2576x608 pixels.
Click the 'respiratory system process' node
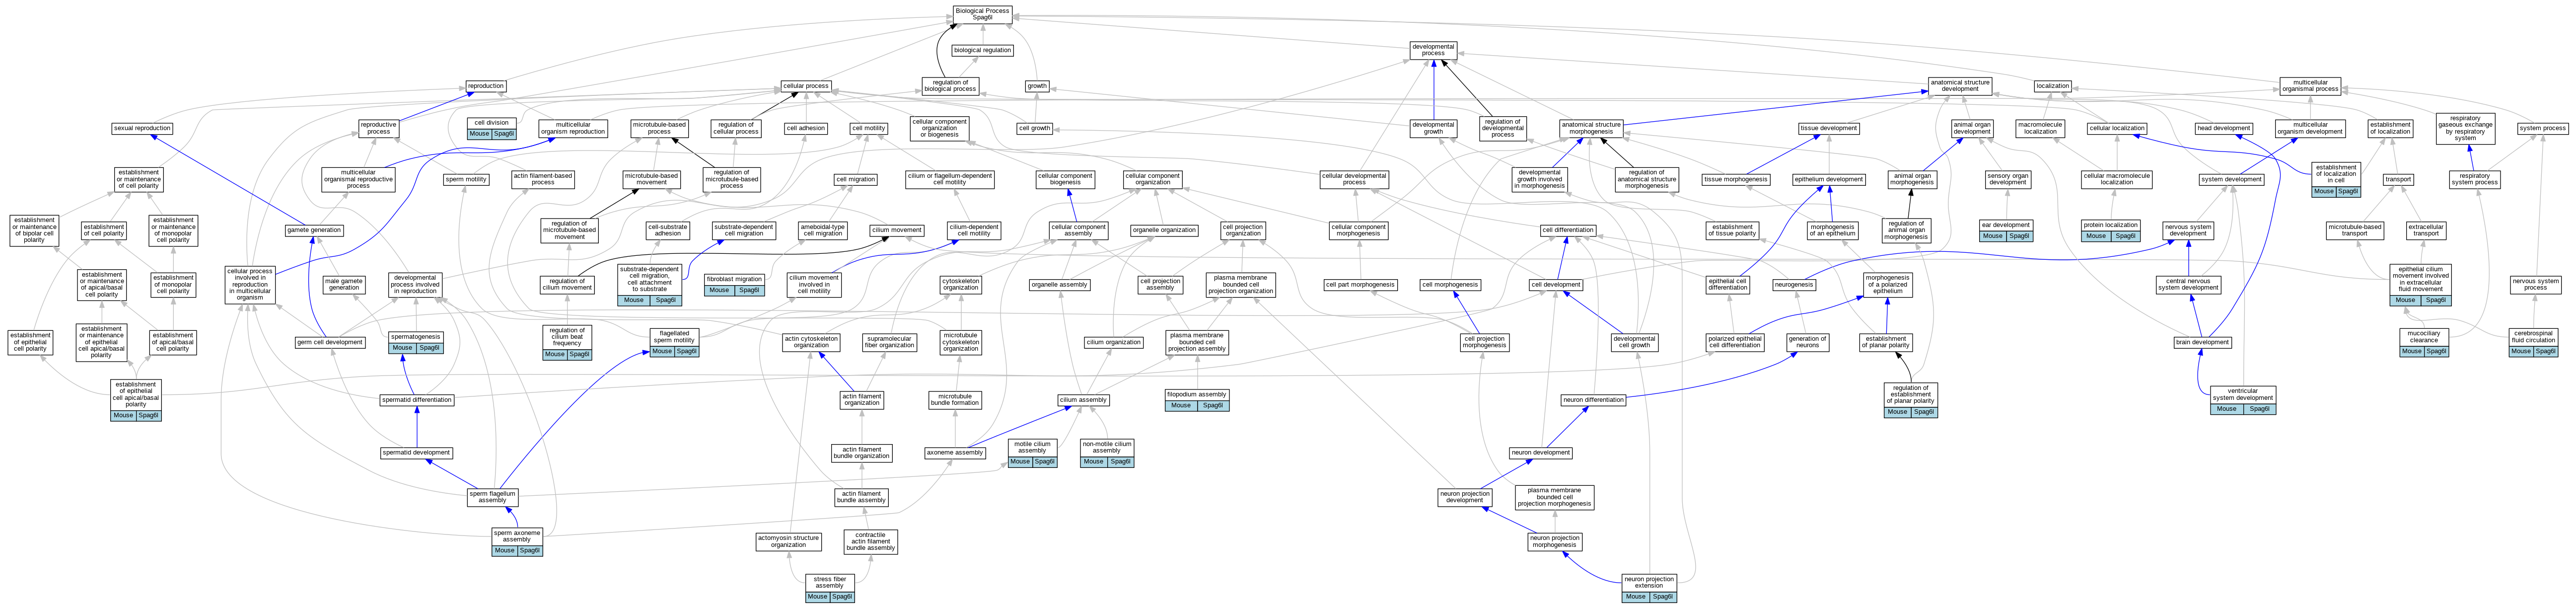pos(2475,180)
